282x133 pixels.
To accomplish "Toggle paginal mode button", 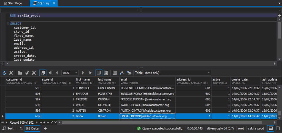I will [x=43, y=73].
